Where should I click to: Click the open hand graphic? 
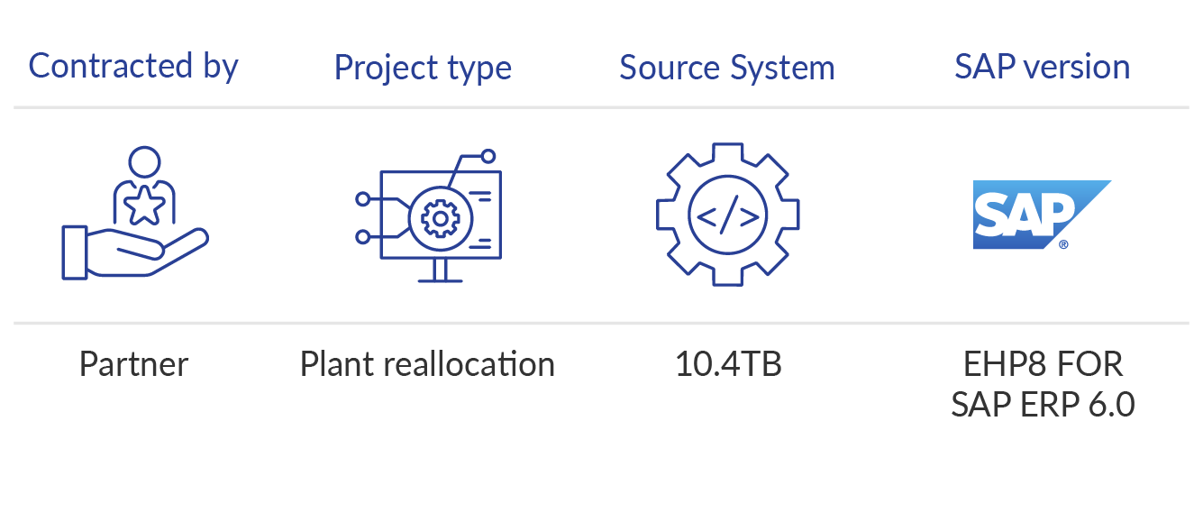(135, 252)
